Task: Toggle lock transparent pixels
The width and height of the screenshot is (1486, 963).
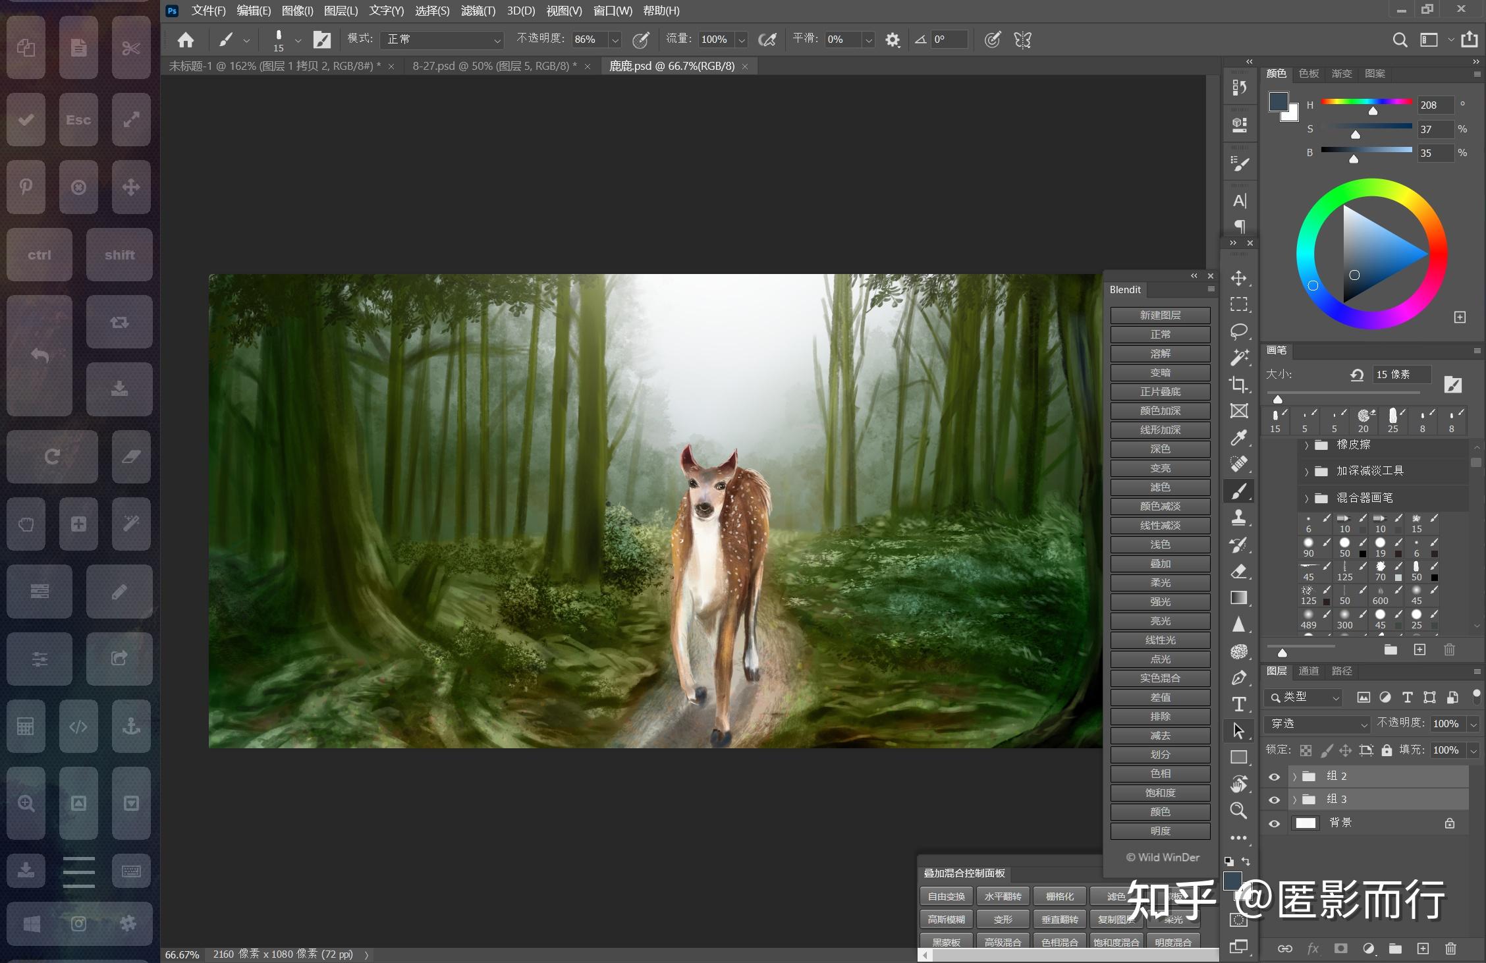Action: pyautogui.click(x=1306, y=750)
